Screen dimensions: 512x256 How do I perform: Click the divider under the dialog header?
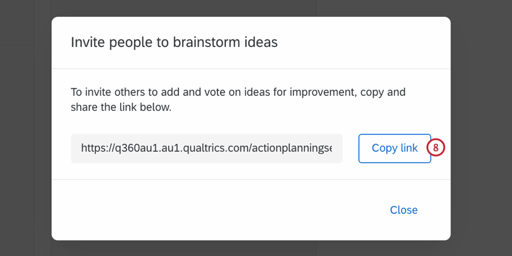point(251,69)
